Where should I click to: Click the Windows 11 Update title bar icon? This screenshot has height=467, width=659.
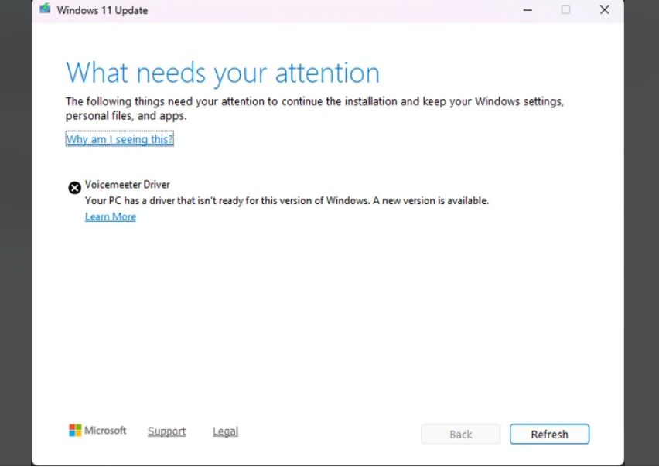[x=45, y=9]
